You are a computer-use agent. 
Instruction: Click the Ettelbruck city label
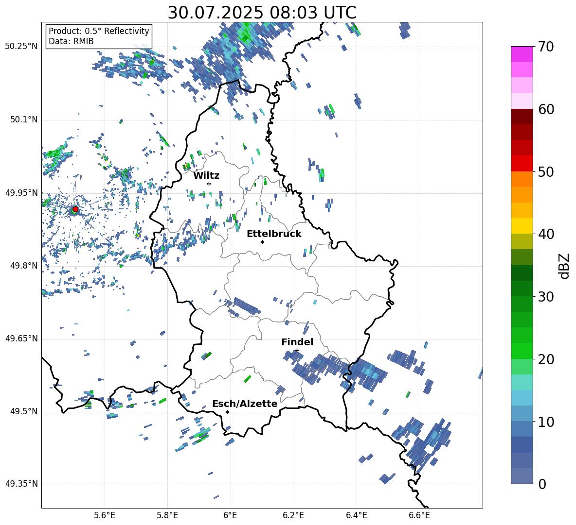274,234
